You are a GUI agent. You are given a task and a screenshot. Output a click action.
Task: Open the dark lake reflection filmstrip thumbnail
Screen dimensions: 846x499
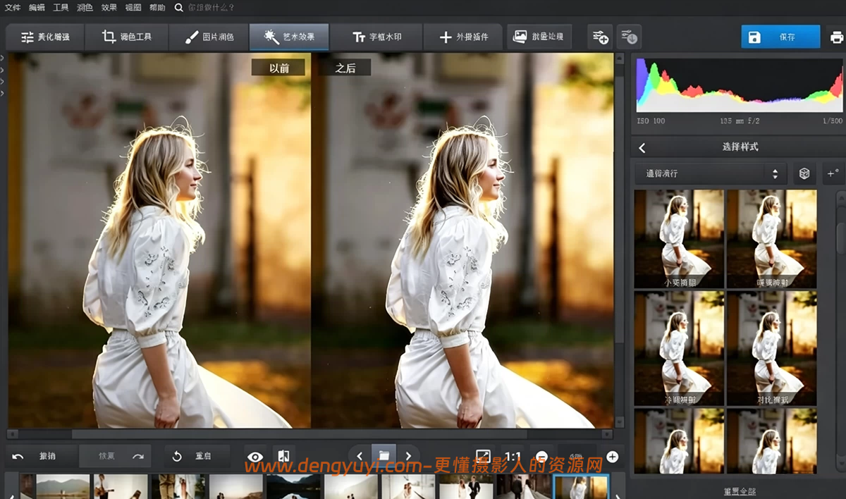293,487
